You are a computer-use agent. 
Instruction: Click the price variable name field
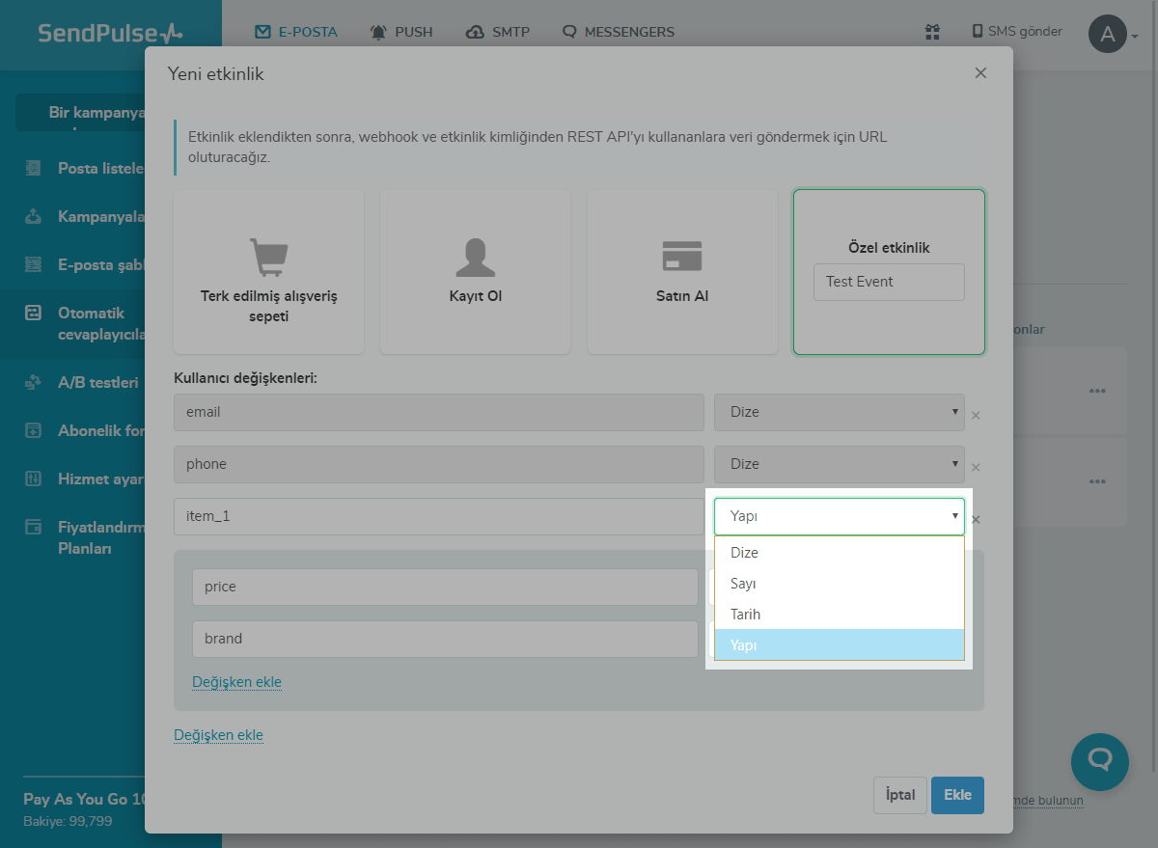(x=445, y=587)
